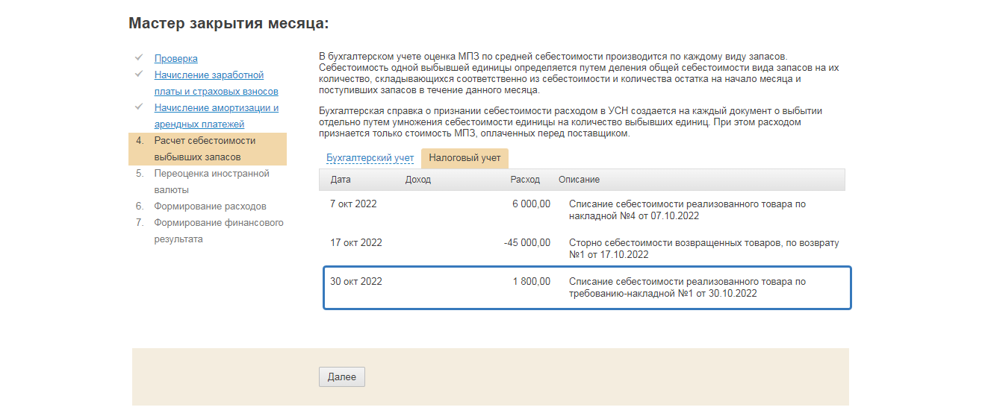
Task: Select step 6 Формирование расходов
Action: click(210, 206)
